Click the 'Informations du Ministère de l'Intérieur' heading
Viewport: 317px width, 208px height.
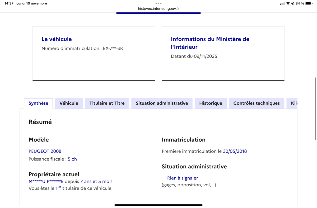[210, 43]
